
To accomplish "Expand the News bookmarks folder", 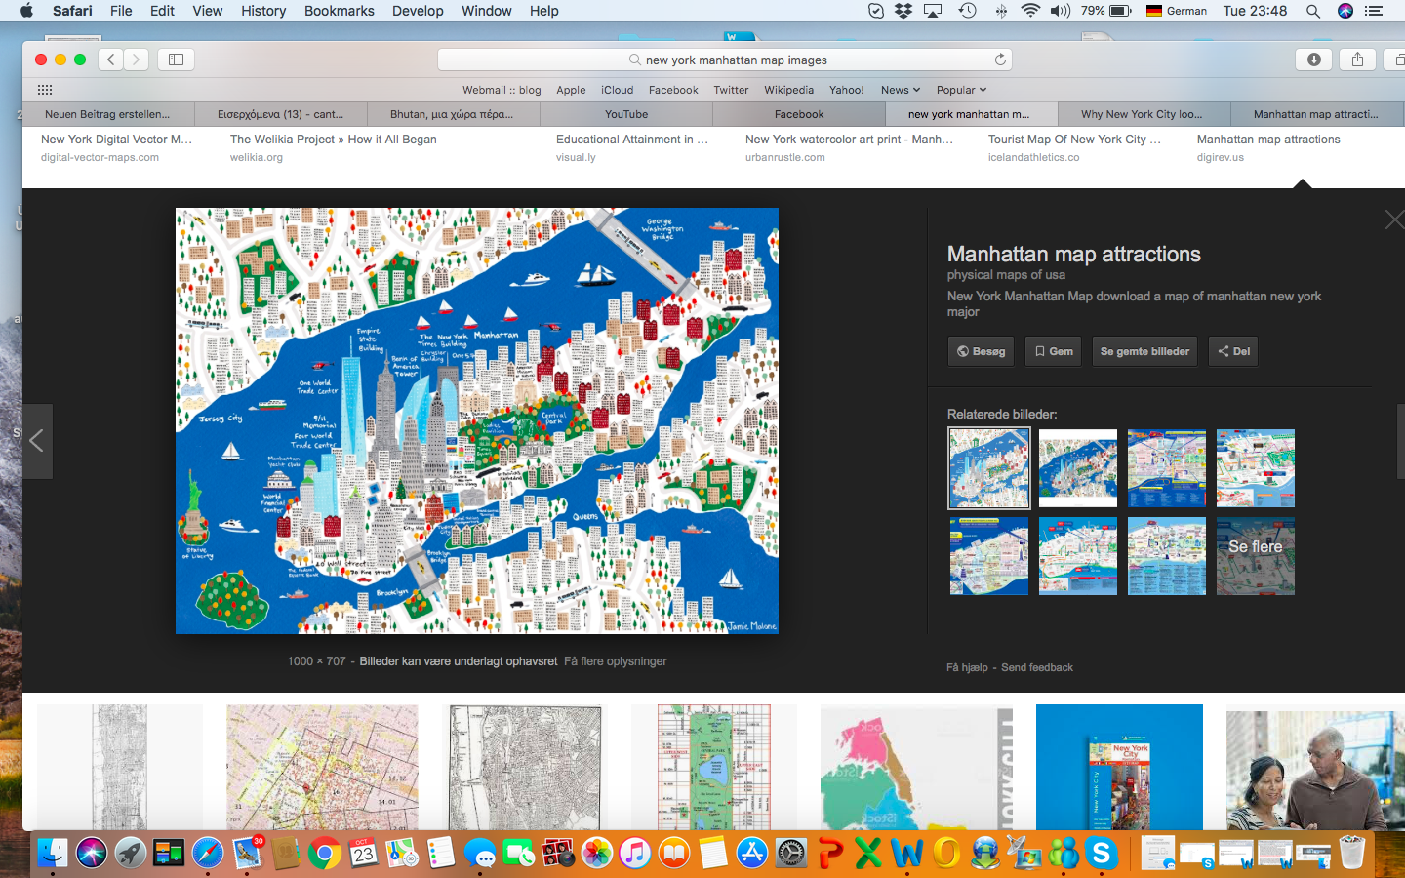I will (x=901, y=90).
